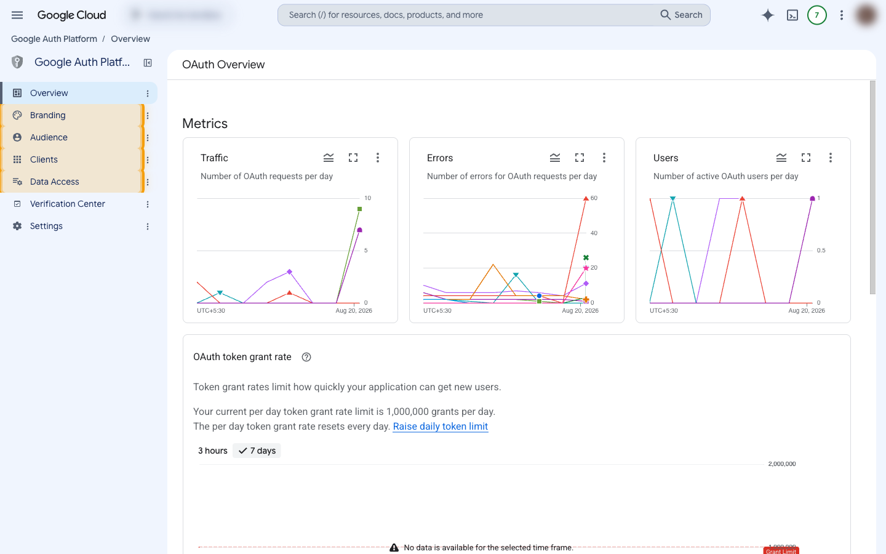Open three-dot menu next to Overview
886x554 pixels.
(x=148, y=93)
